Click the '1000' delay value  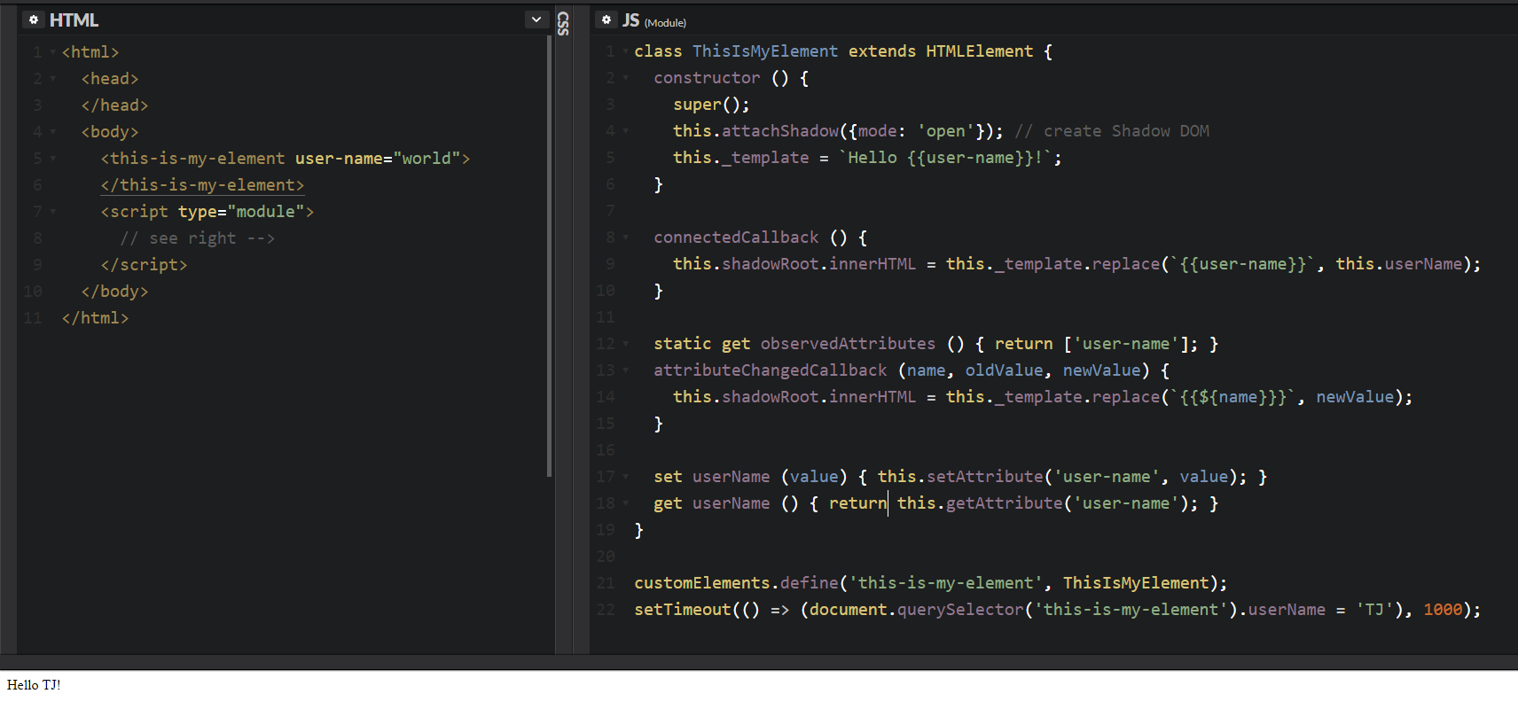1444,610
